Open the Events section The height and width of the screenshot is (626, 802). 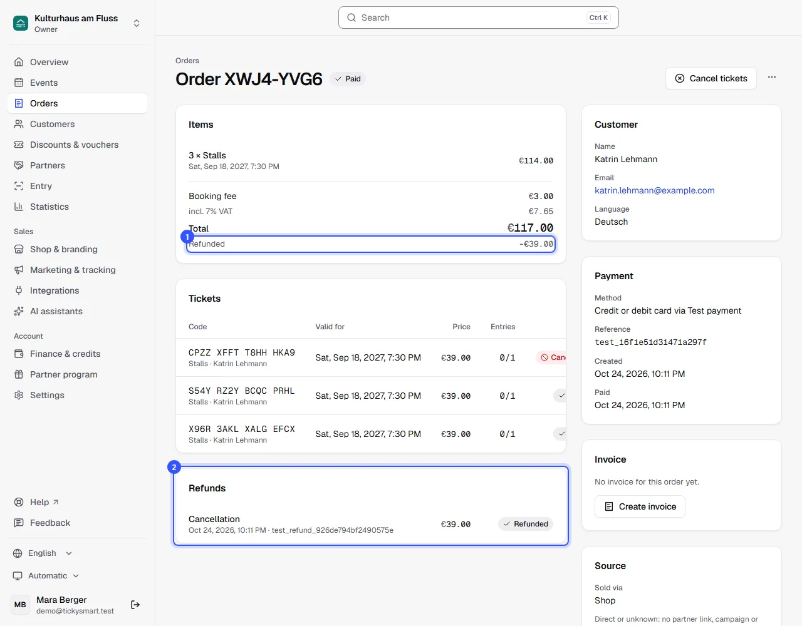[77, 83]
